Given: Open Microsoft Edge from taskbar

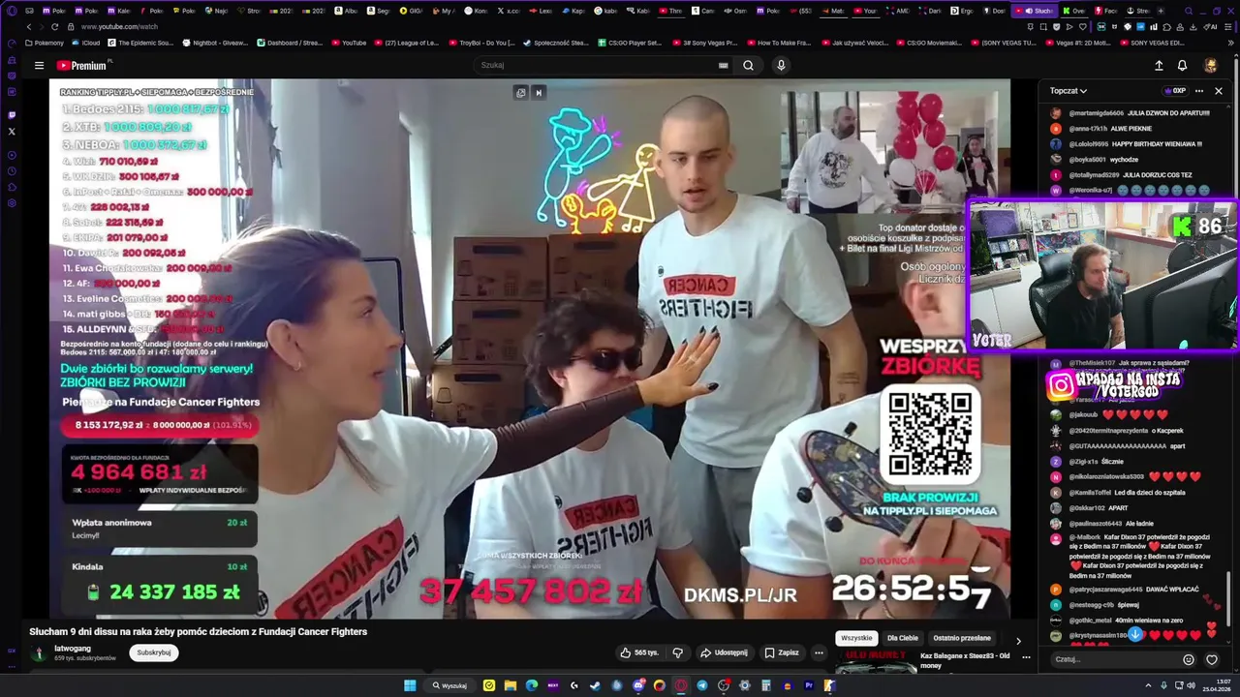Looking at the screenshot, I should coord(532,685).
